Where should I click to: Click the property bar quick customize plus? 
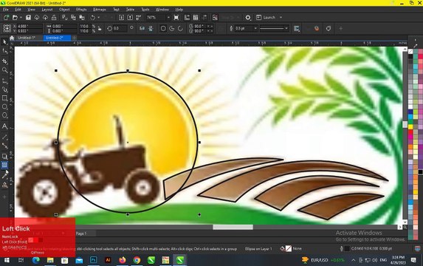[341, 28]
